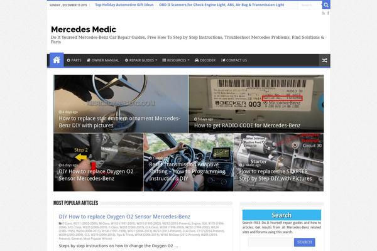Screen dimensions: 377x251
Task: Click the sidebar Search banner heading
Action: pos(281,215)
